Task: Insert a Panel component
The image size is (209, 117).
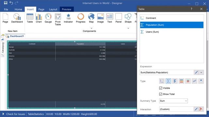Action: pyautogui.click(x=119, y=18)
